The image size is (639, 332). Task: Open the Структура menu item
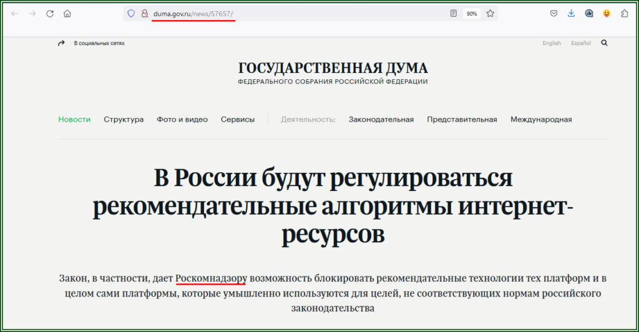pos(124,119)
